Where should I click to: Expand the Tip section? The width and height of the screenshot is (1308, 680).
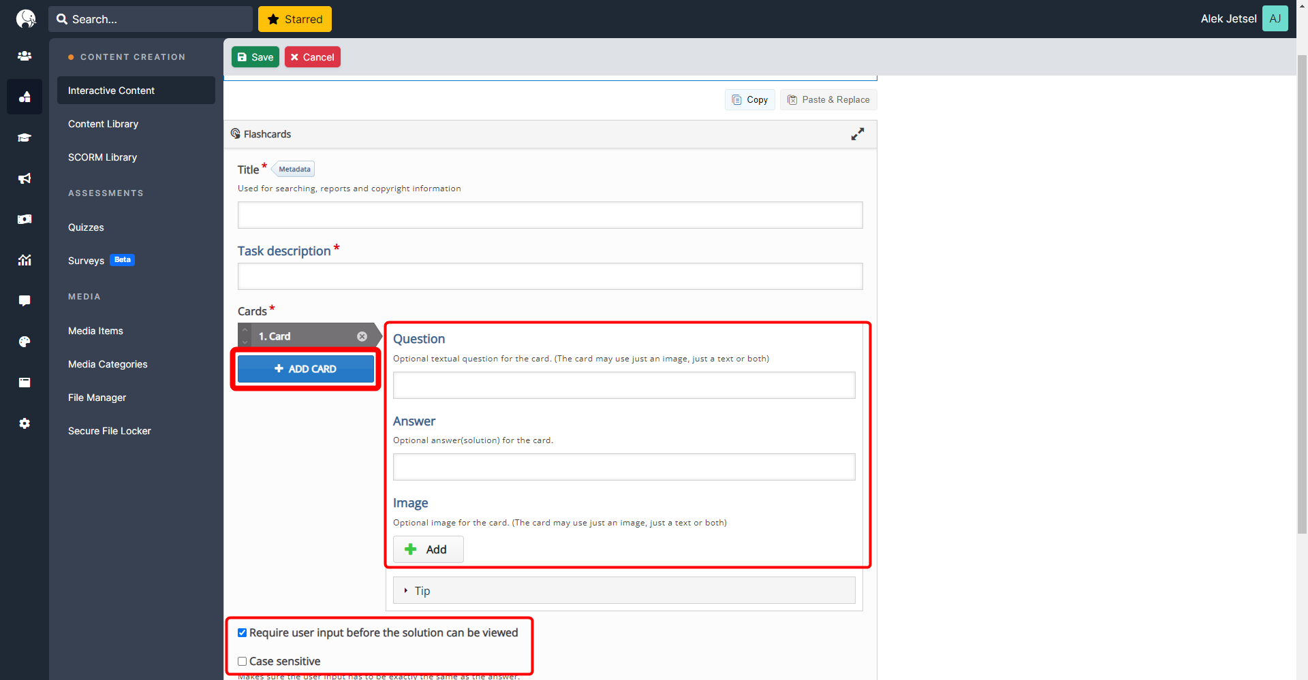[x=624, y=591]
